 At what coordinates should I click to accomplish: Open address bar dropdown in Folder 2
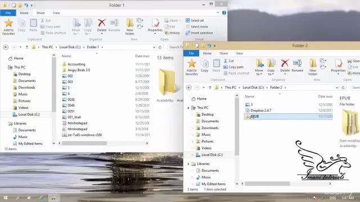pyautogui.click(x=337, y=88)
